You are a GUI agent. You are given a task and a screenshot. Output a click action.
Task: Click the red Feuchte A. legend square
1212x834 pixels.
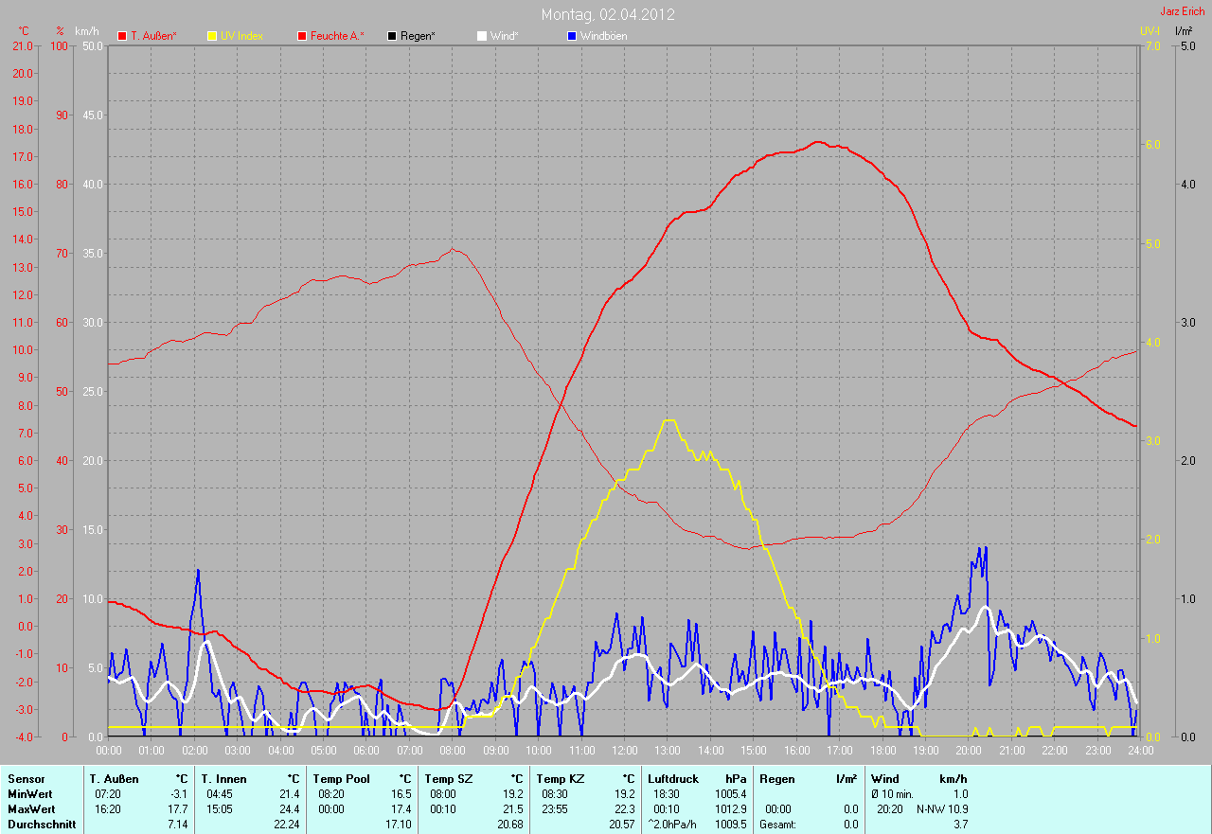pos(302,36)
